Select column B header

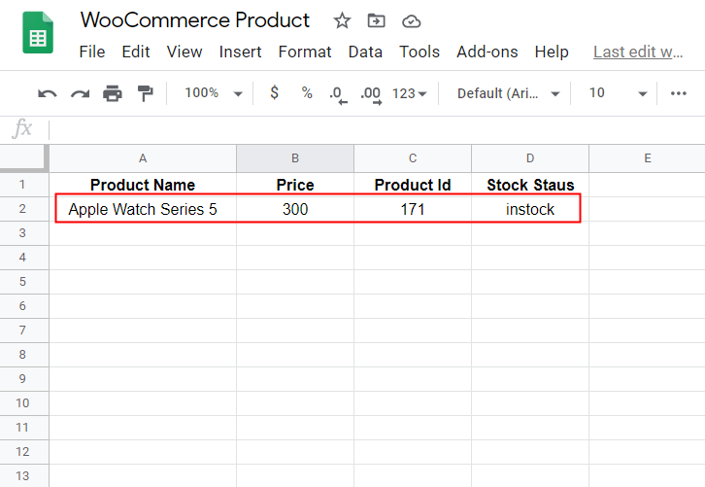[x=295, y=158]
